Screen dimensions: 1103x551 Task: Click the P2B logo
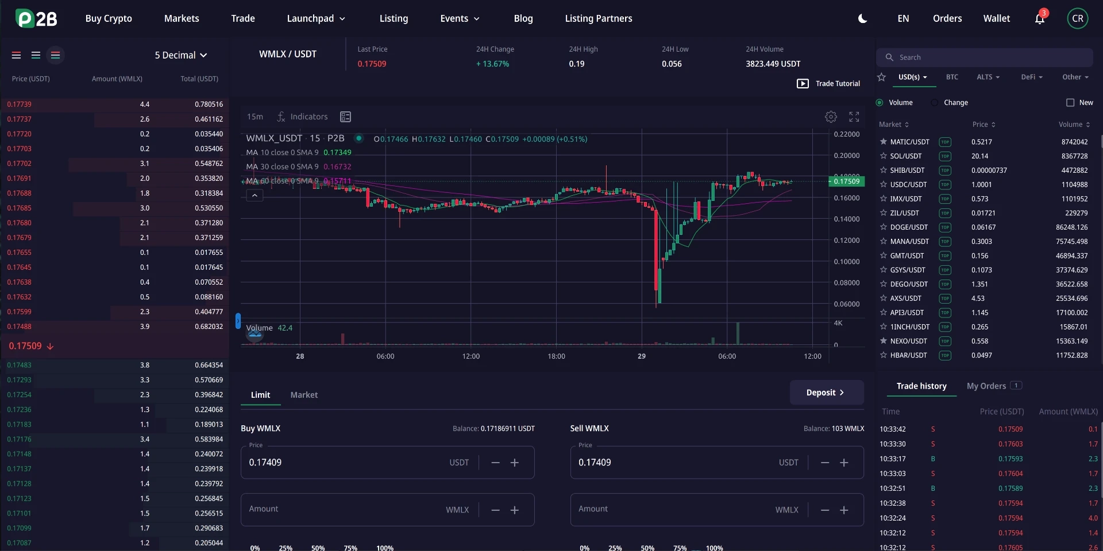[x=36, y=18]
